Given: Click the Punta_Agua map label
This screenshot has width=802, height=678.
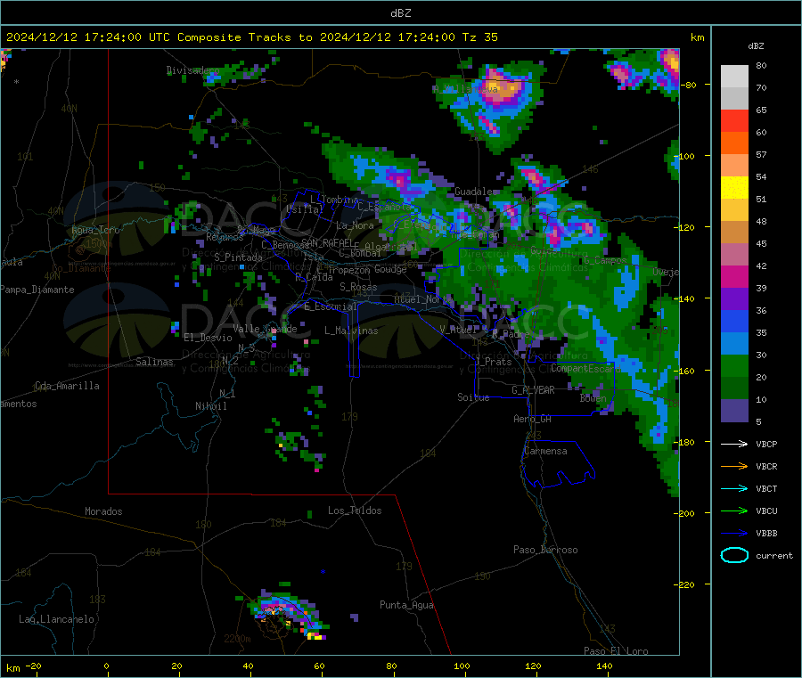Looking at the screenshot, I should (406, 605).
